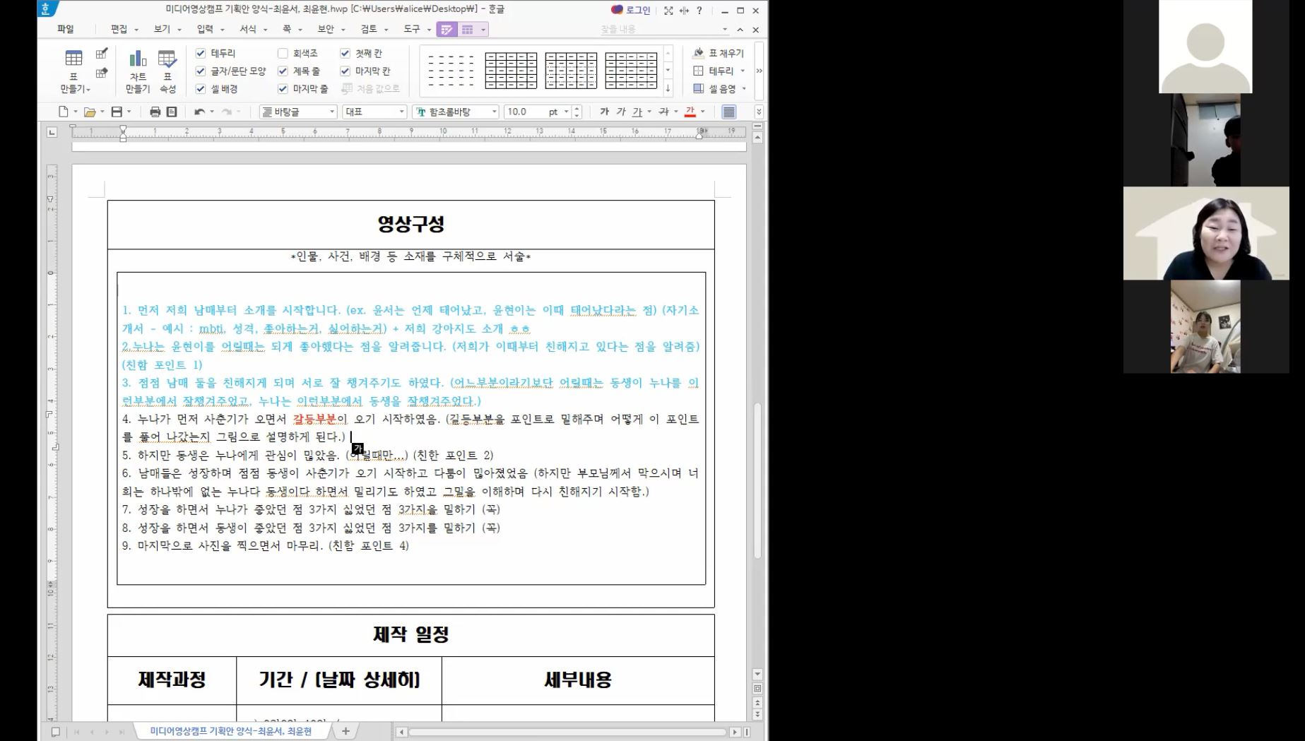
Task: Collapse the ribbon with the up chevron
Action: (740, 30)
